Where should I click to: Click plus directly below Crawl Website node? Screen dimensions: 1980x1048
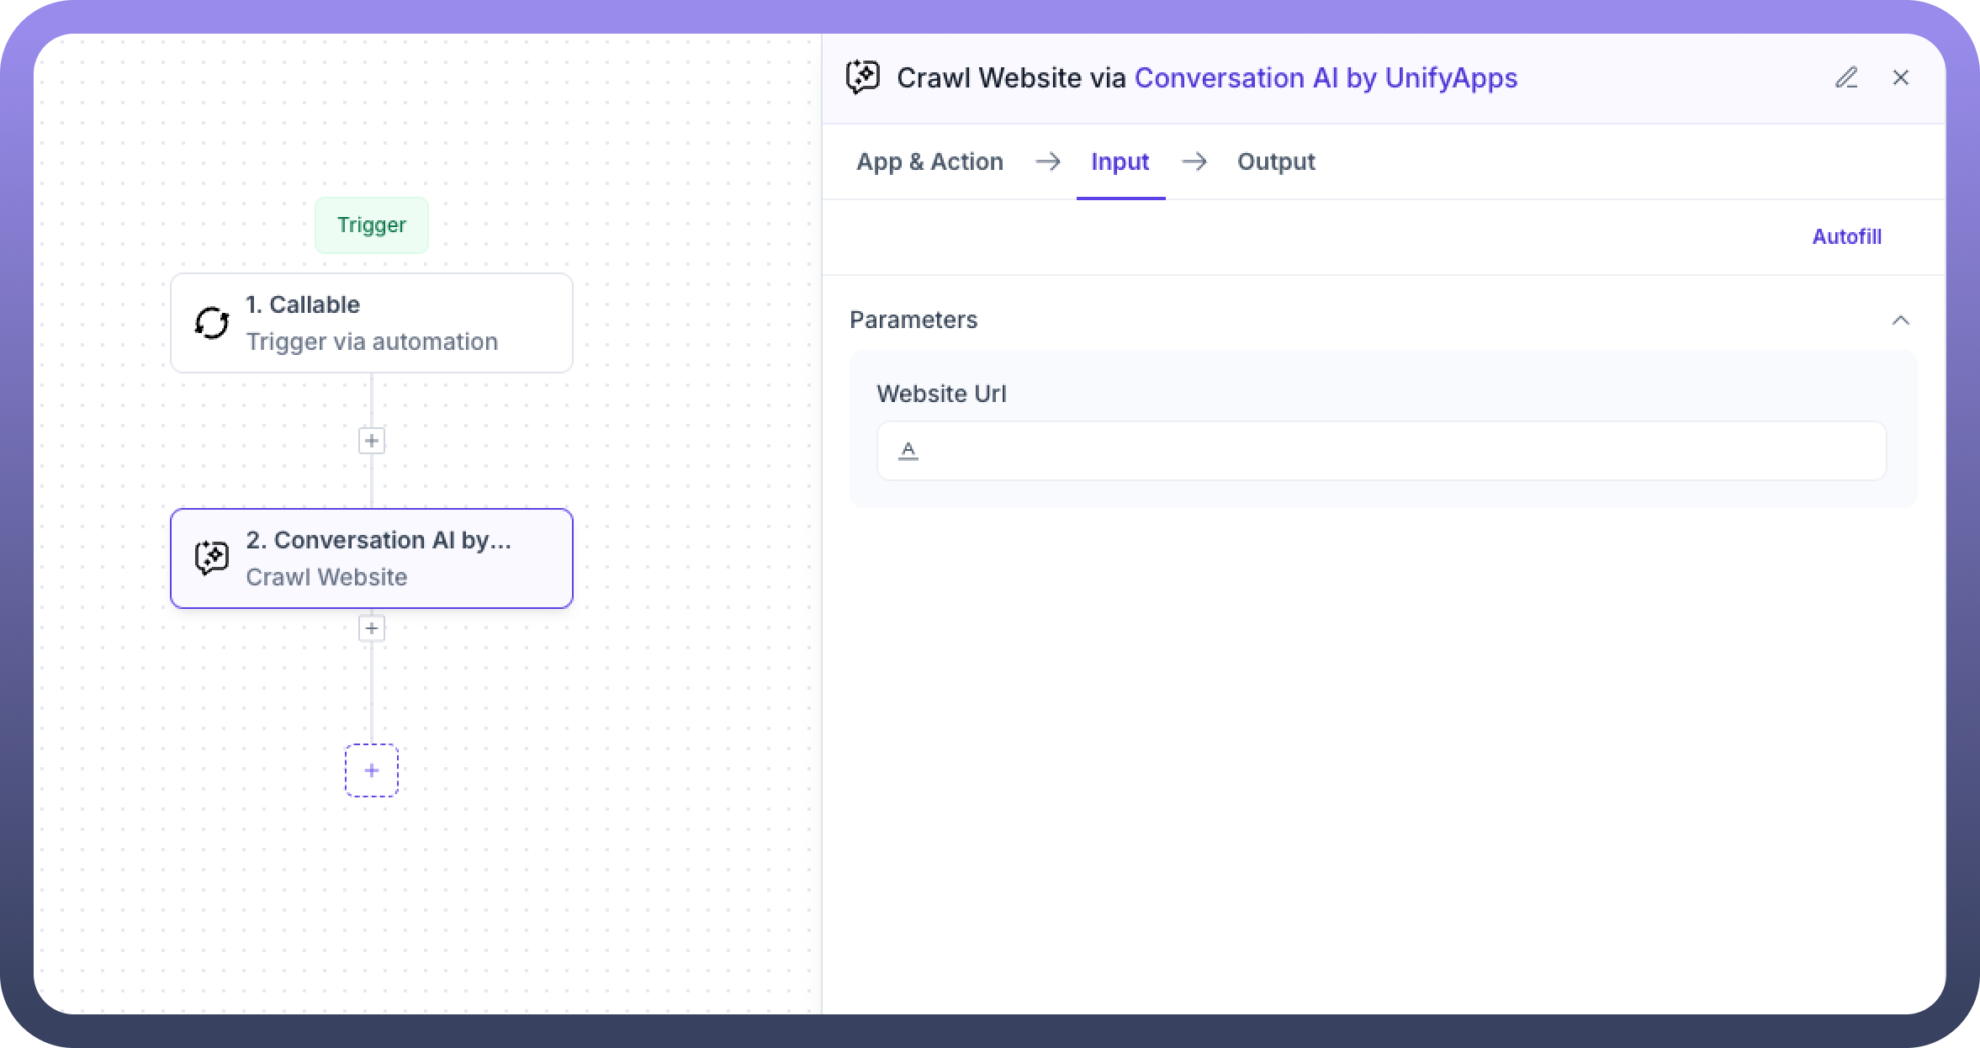point(372,628)
